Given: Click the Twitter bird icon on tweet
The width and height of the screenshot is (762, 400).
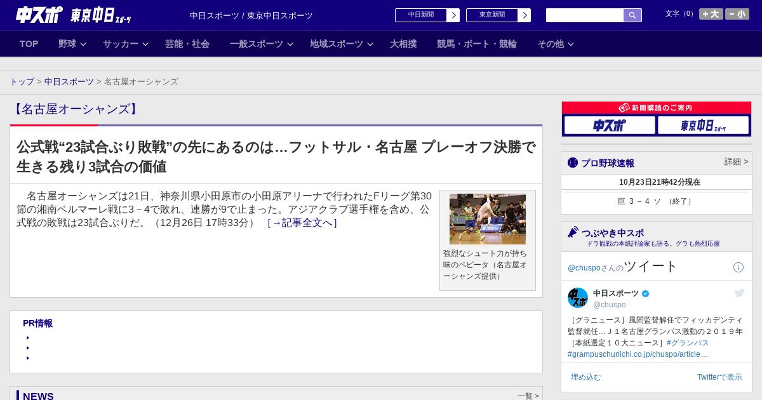Looking at the screenshot, I should [x=739, y=293].
